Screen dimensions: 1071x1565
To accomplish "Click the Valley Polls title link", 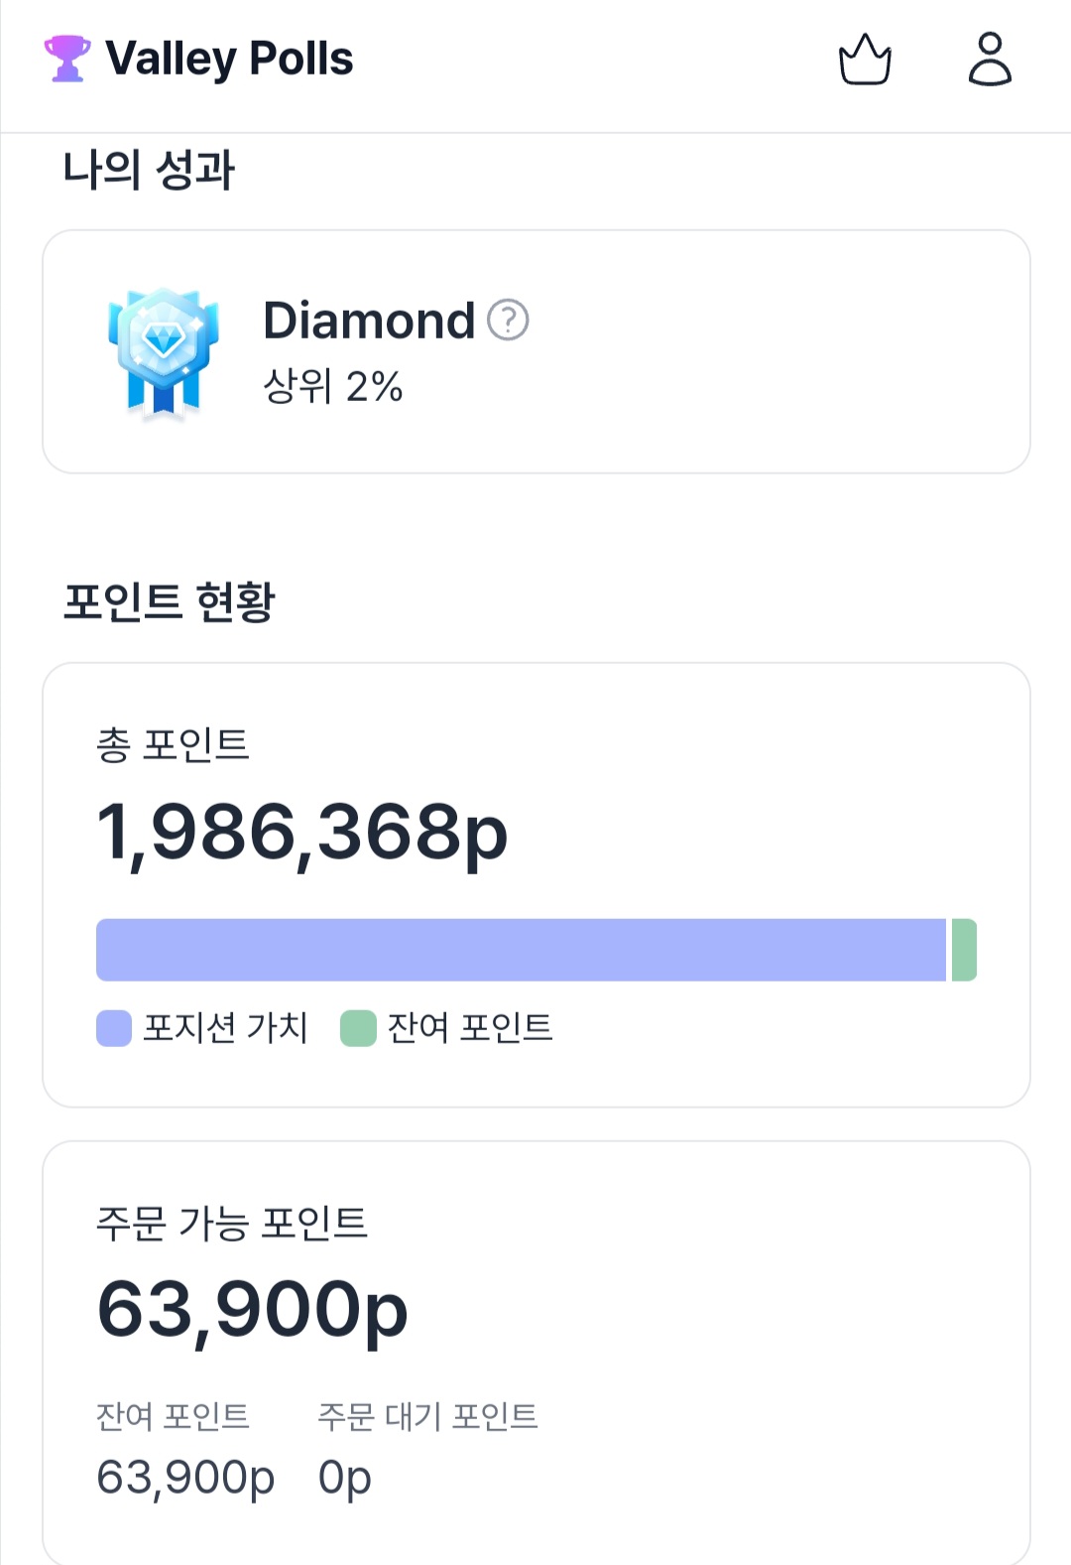I will coord(229,59).
